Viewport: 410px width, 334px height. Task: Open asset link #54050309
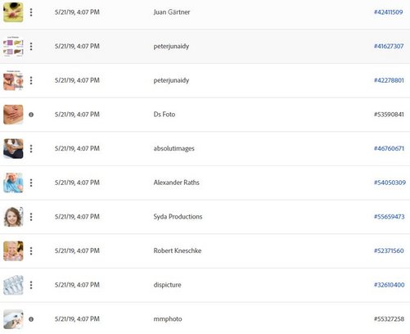coord(390,183)
